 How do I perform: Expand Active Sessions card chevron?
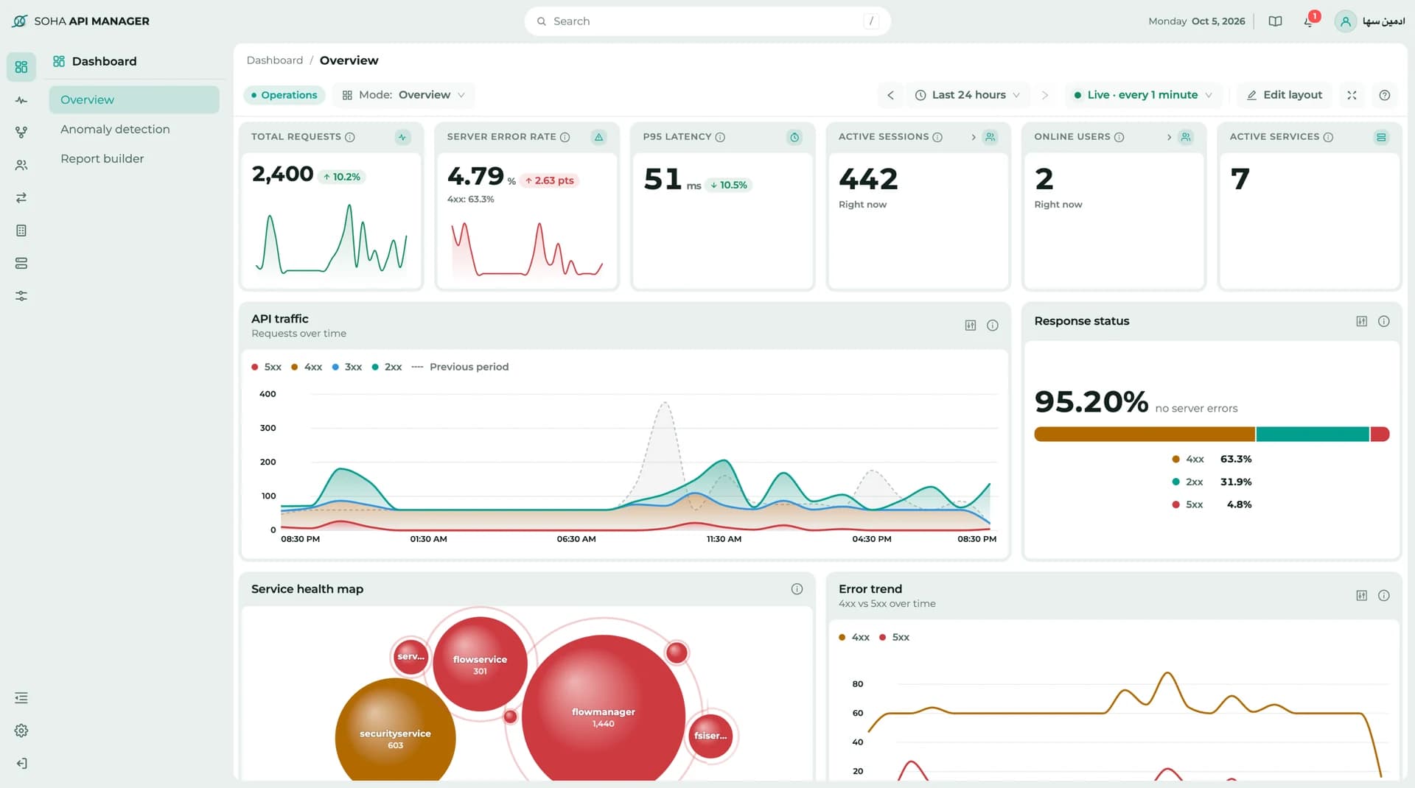pos(973,137)
